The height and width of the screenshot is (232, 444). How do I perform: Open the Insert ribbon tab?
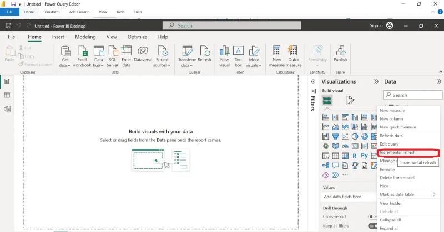click(x=58, y=37)
